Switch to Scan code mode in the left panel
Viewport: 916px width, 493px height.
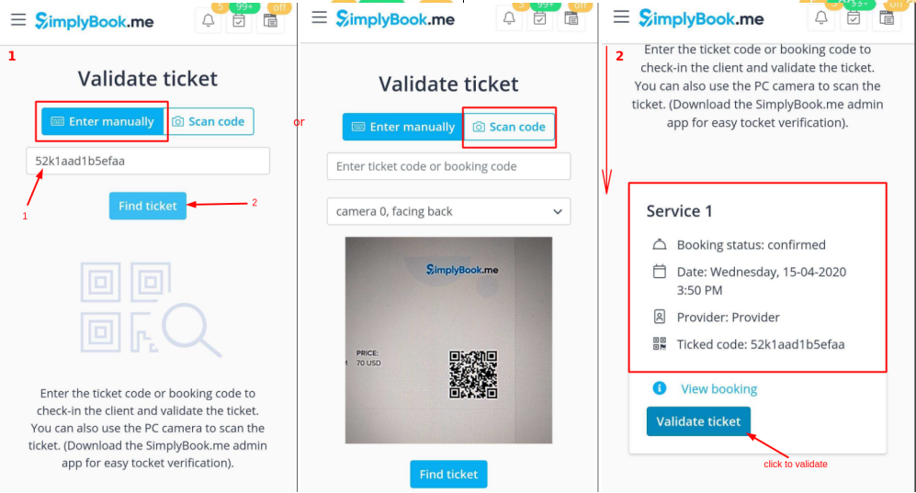209,121
